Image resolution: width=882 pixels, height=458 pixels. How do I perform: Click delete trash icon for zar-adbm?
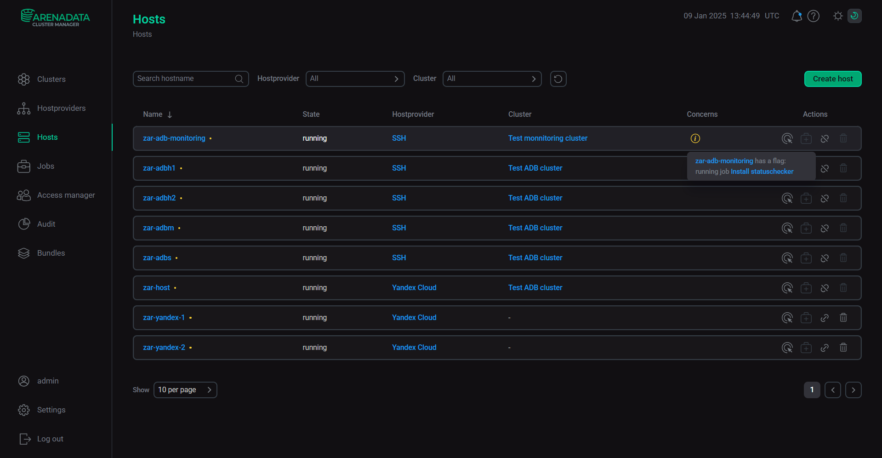[x=843, y=228]
